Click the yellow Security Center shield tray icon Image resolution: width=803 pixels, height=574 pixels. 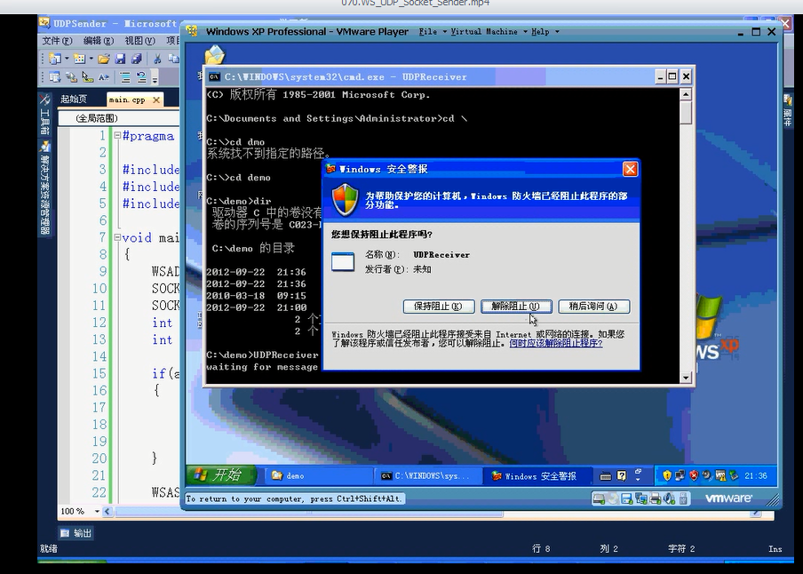tap(666, 475)
